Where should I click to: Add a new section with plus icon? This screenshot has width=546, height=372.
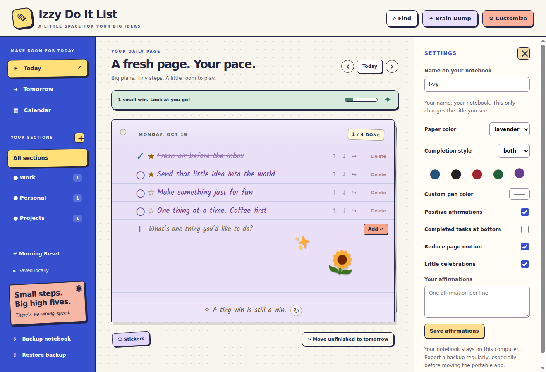click(x=80, y=138)
